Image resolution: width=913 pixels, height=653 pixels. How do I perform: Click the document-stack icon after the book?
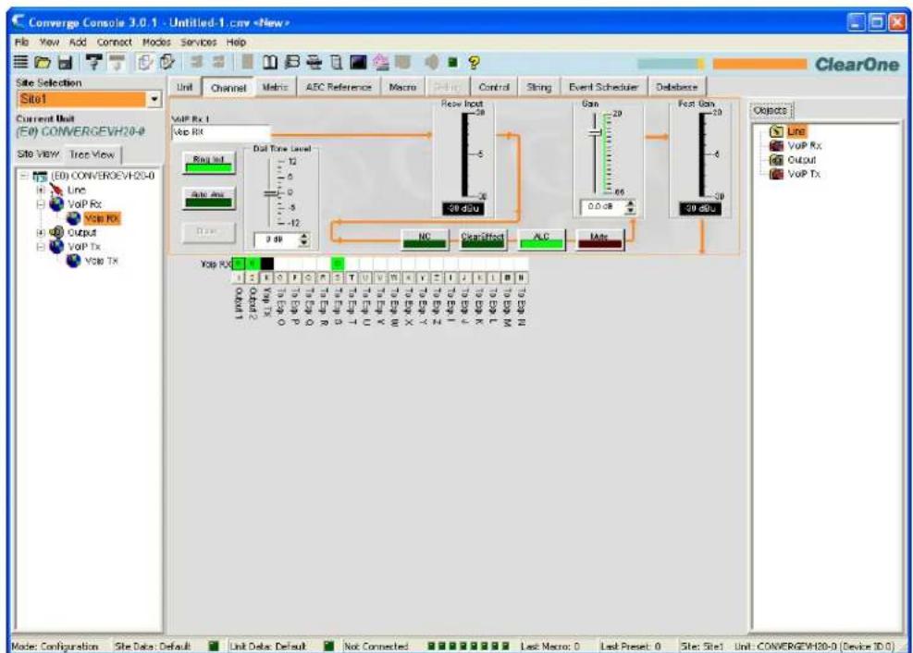coord(292,62)
